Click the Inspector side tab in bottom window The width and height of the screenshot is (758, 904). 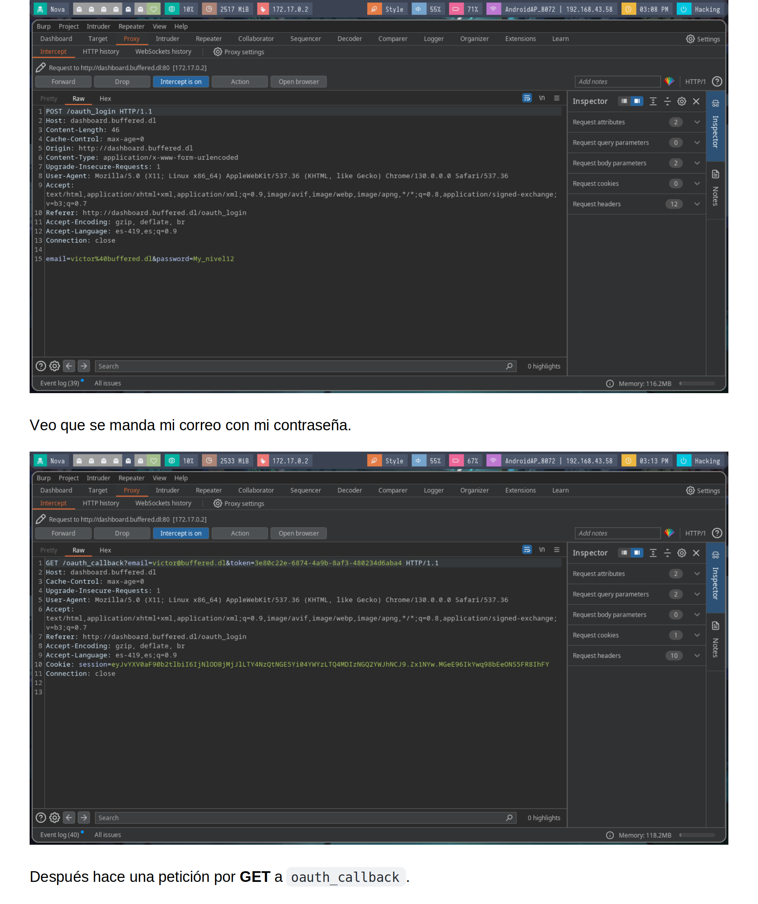coord(715,577)
